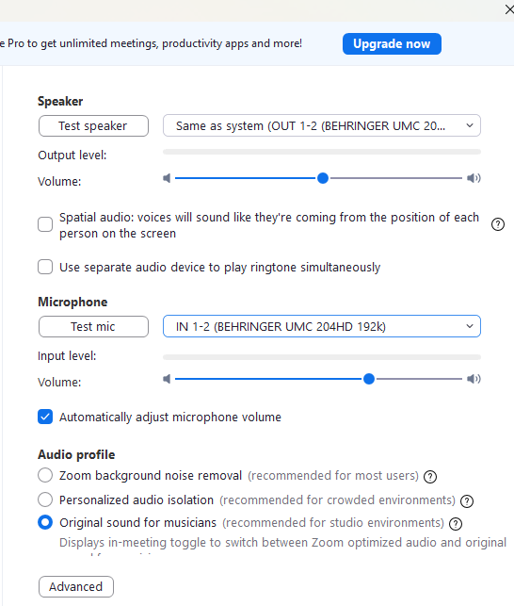Viewport: 514px width, 606px height.
Task: Open the Advanced audio settings
Action: (x=76, y=586)
